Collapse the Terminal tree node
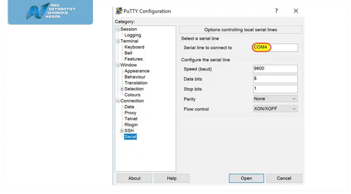 (118, 41)
